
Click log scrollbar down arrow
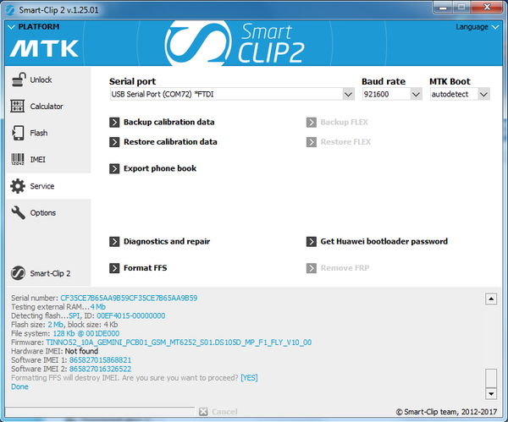490,393
